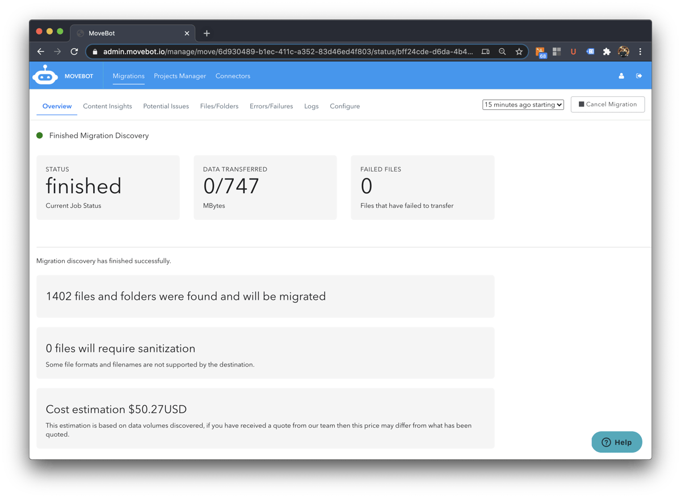Click inside the browser address bar
The height and width of the screenshot is (498, 681).
[x=284, y=51]
